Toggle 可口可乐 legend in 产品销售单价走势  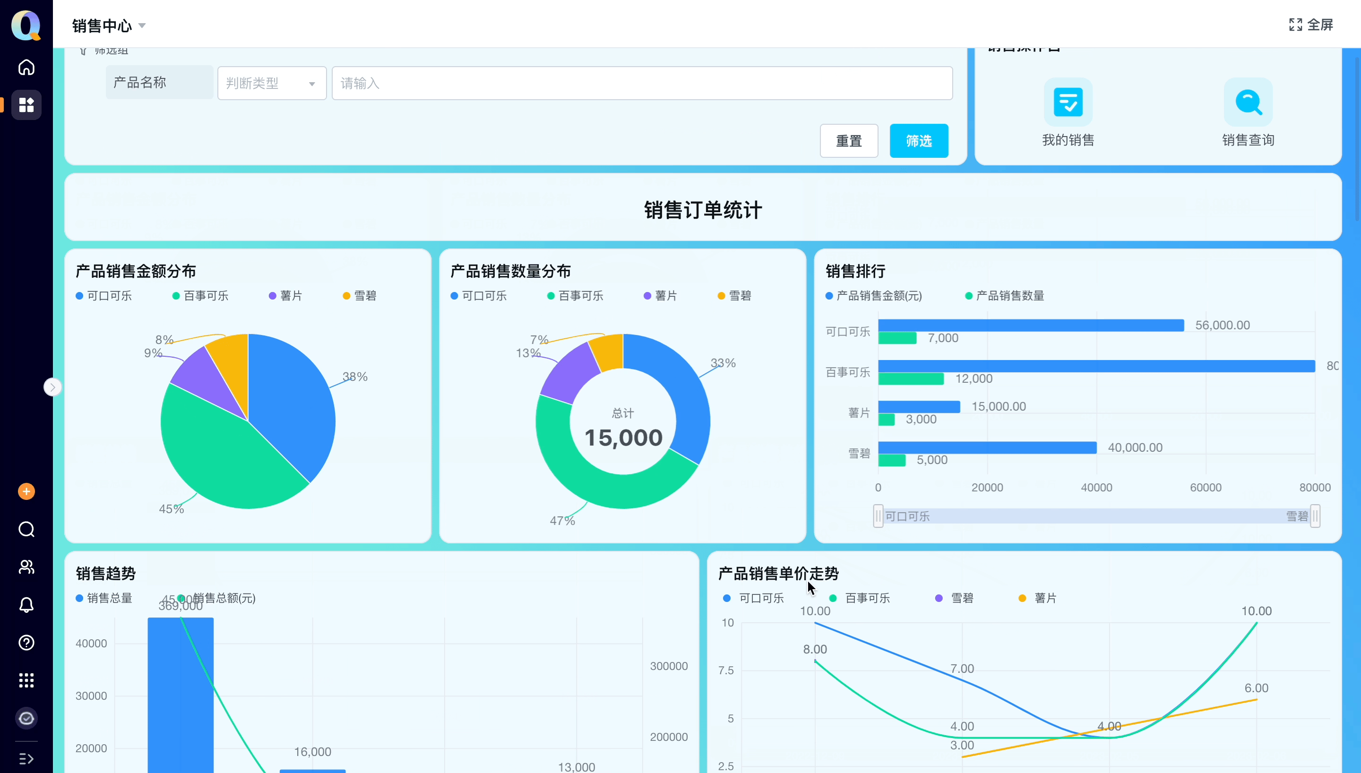click(x=754, y=598)
